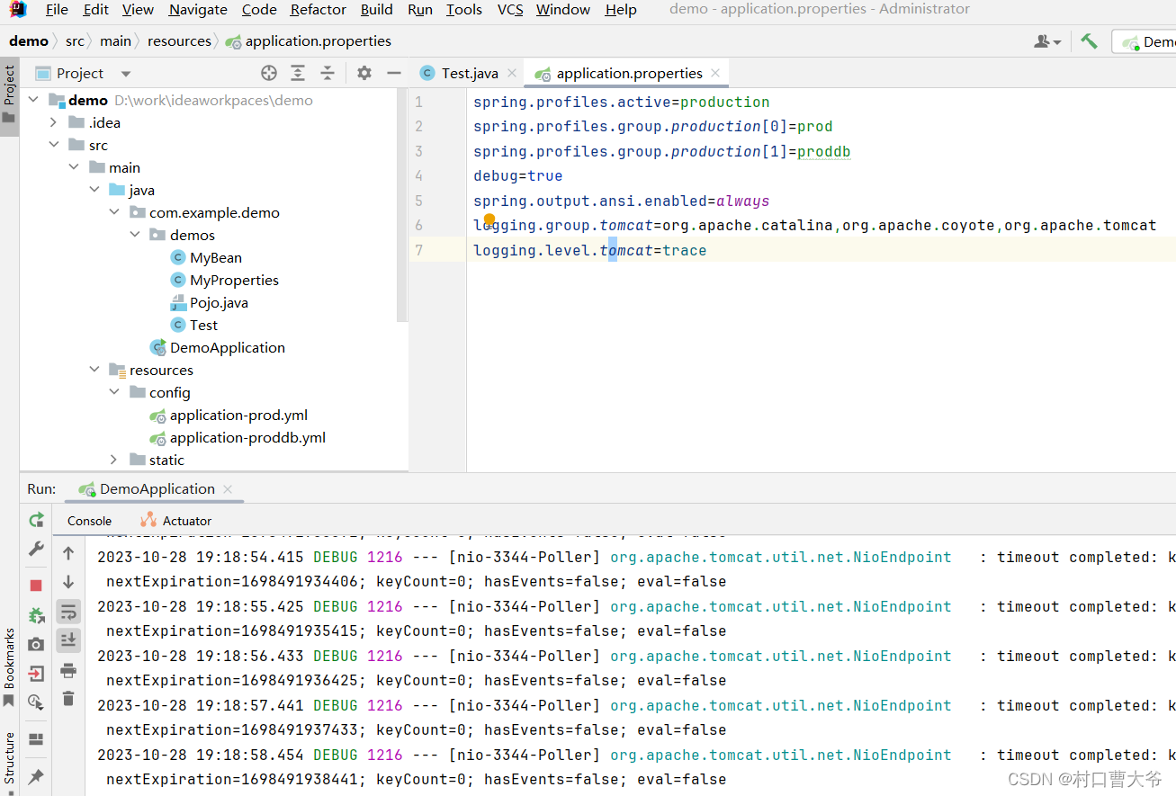Open the VCS menu

tap(510, 10)
